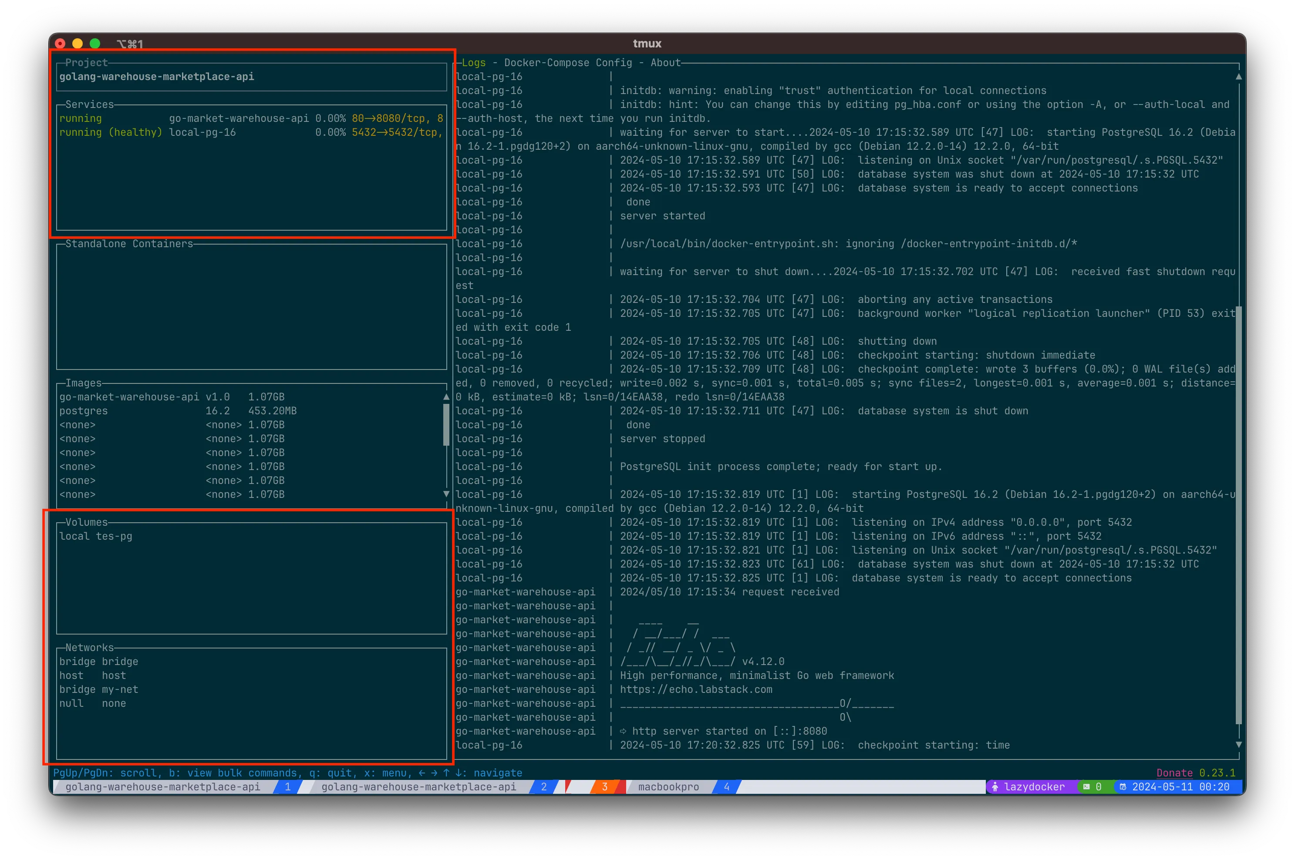Select the Logs tab

(474, 63)
